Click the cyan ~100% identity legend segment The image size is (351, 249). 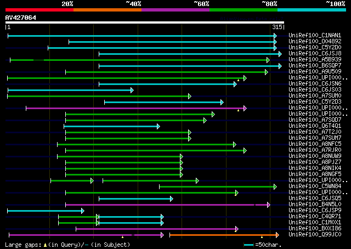[312, 10]
